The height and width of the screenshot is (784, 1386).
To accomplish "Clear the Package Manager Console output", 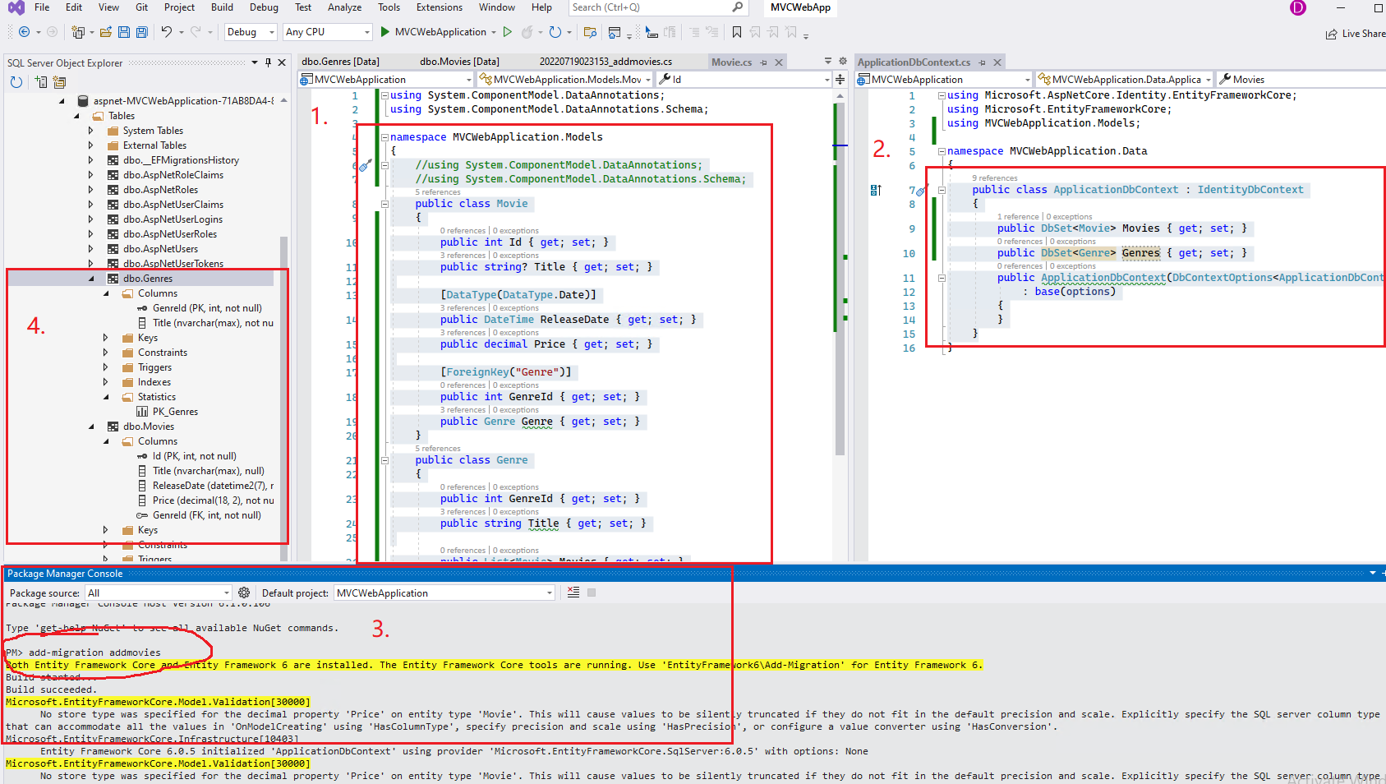I will 573,593.
